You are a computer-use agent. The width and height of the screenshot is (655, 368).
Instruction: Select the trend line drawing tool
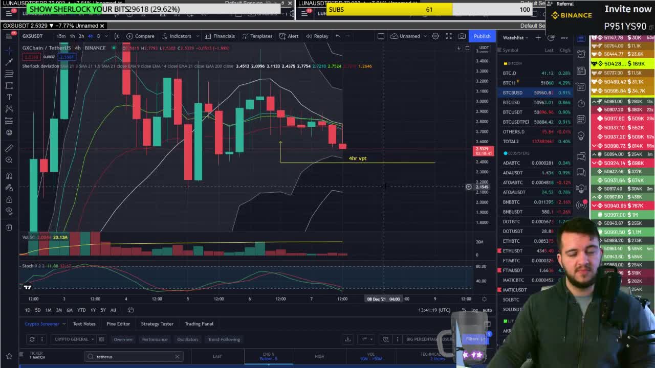[9, 62]
